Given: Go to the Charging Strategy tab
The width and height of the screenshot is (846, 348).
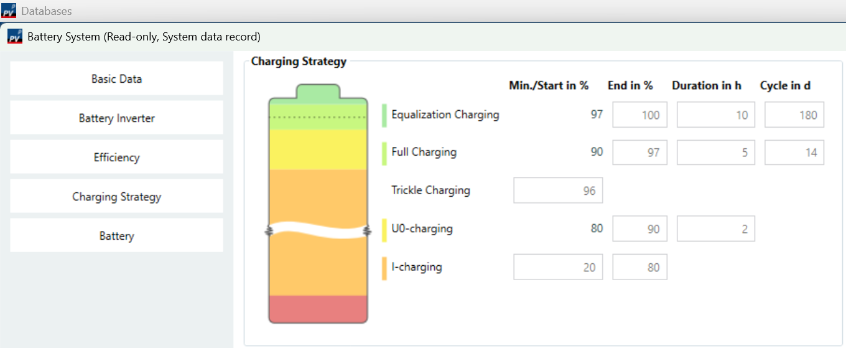Looking at the screenshot, I should pyautogui.click(x=116, y=197).
